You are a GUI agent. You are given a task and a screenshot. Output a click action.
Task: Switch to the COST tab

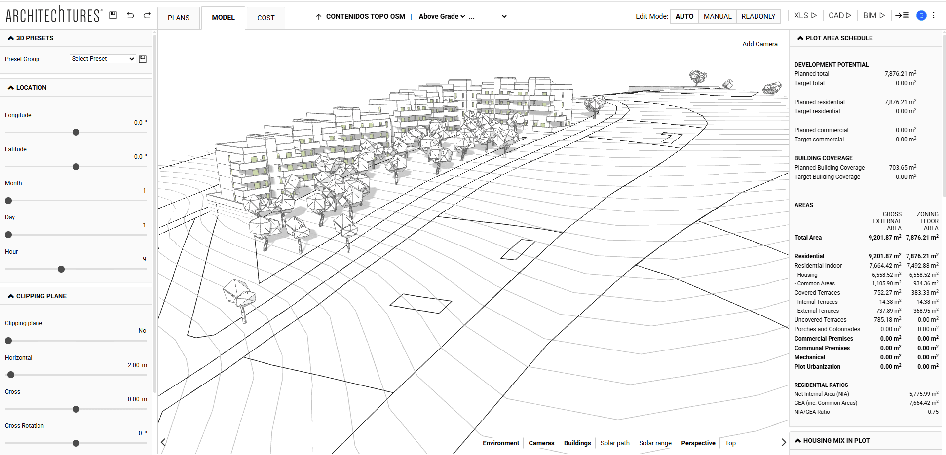[265, 18]
